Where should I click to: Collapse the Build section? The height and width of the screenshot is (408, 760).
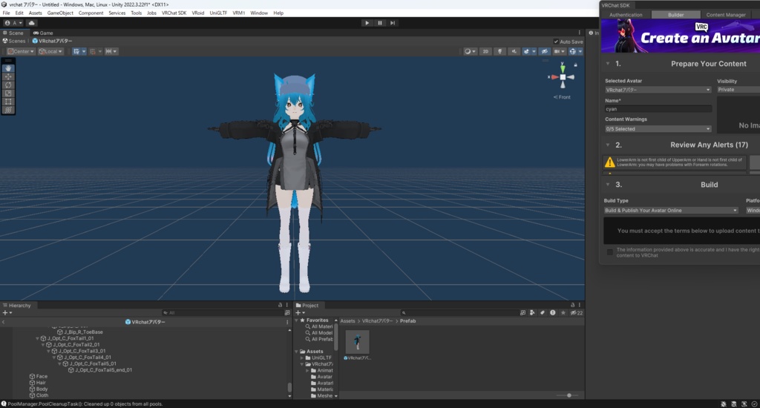pyautogui.click(x=608, y=185)
